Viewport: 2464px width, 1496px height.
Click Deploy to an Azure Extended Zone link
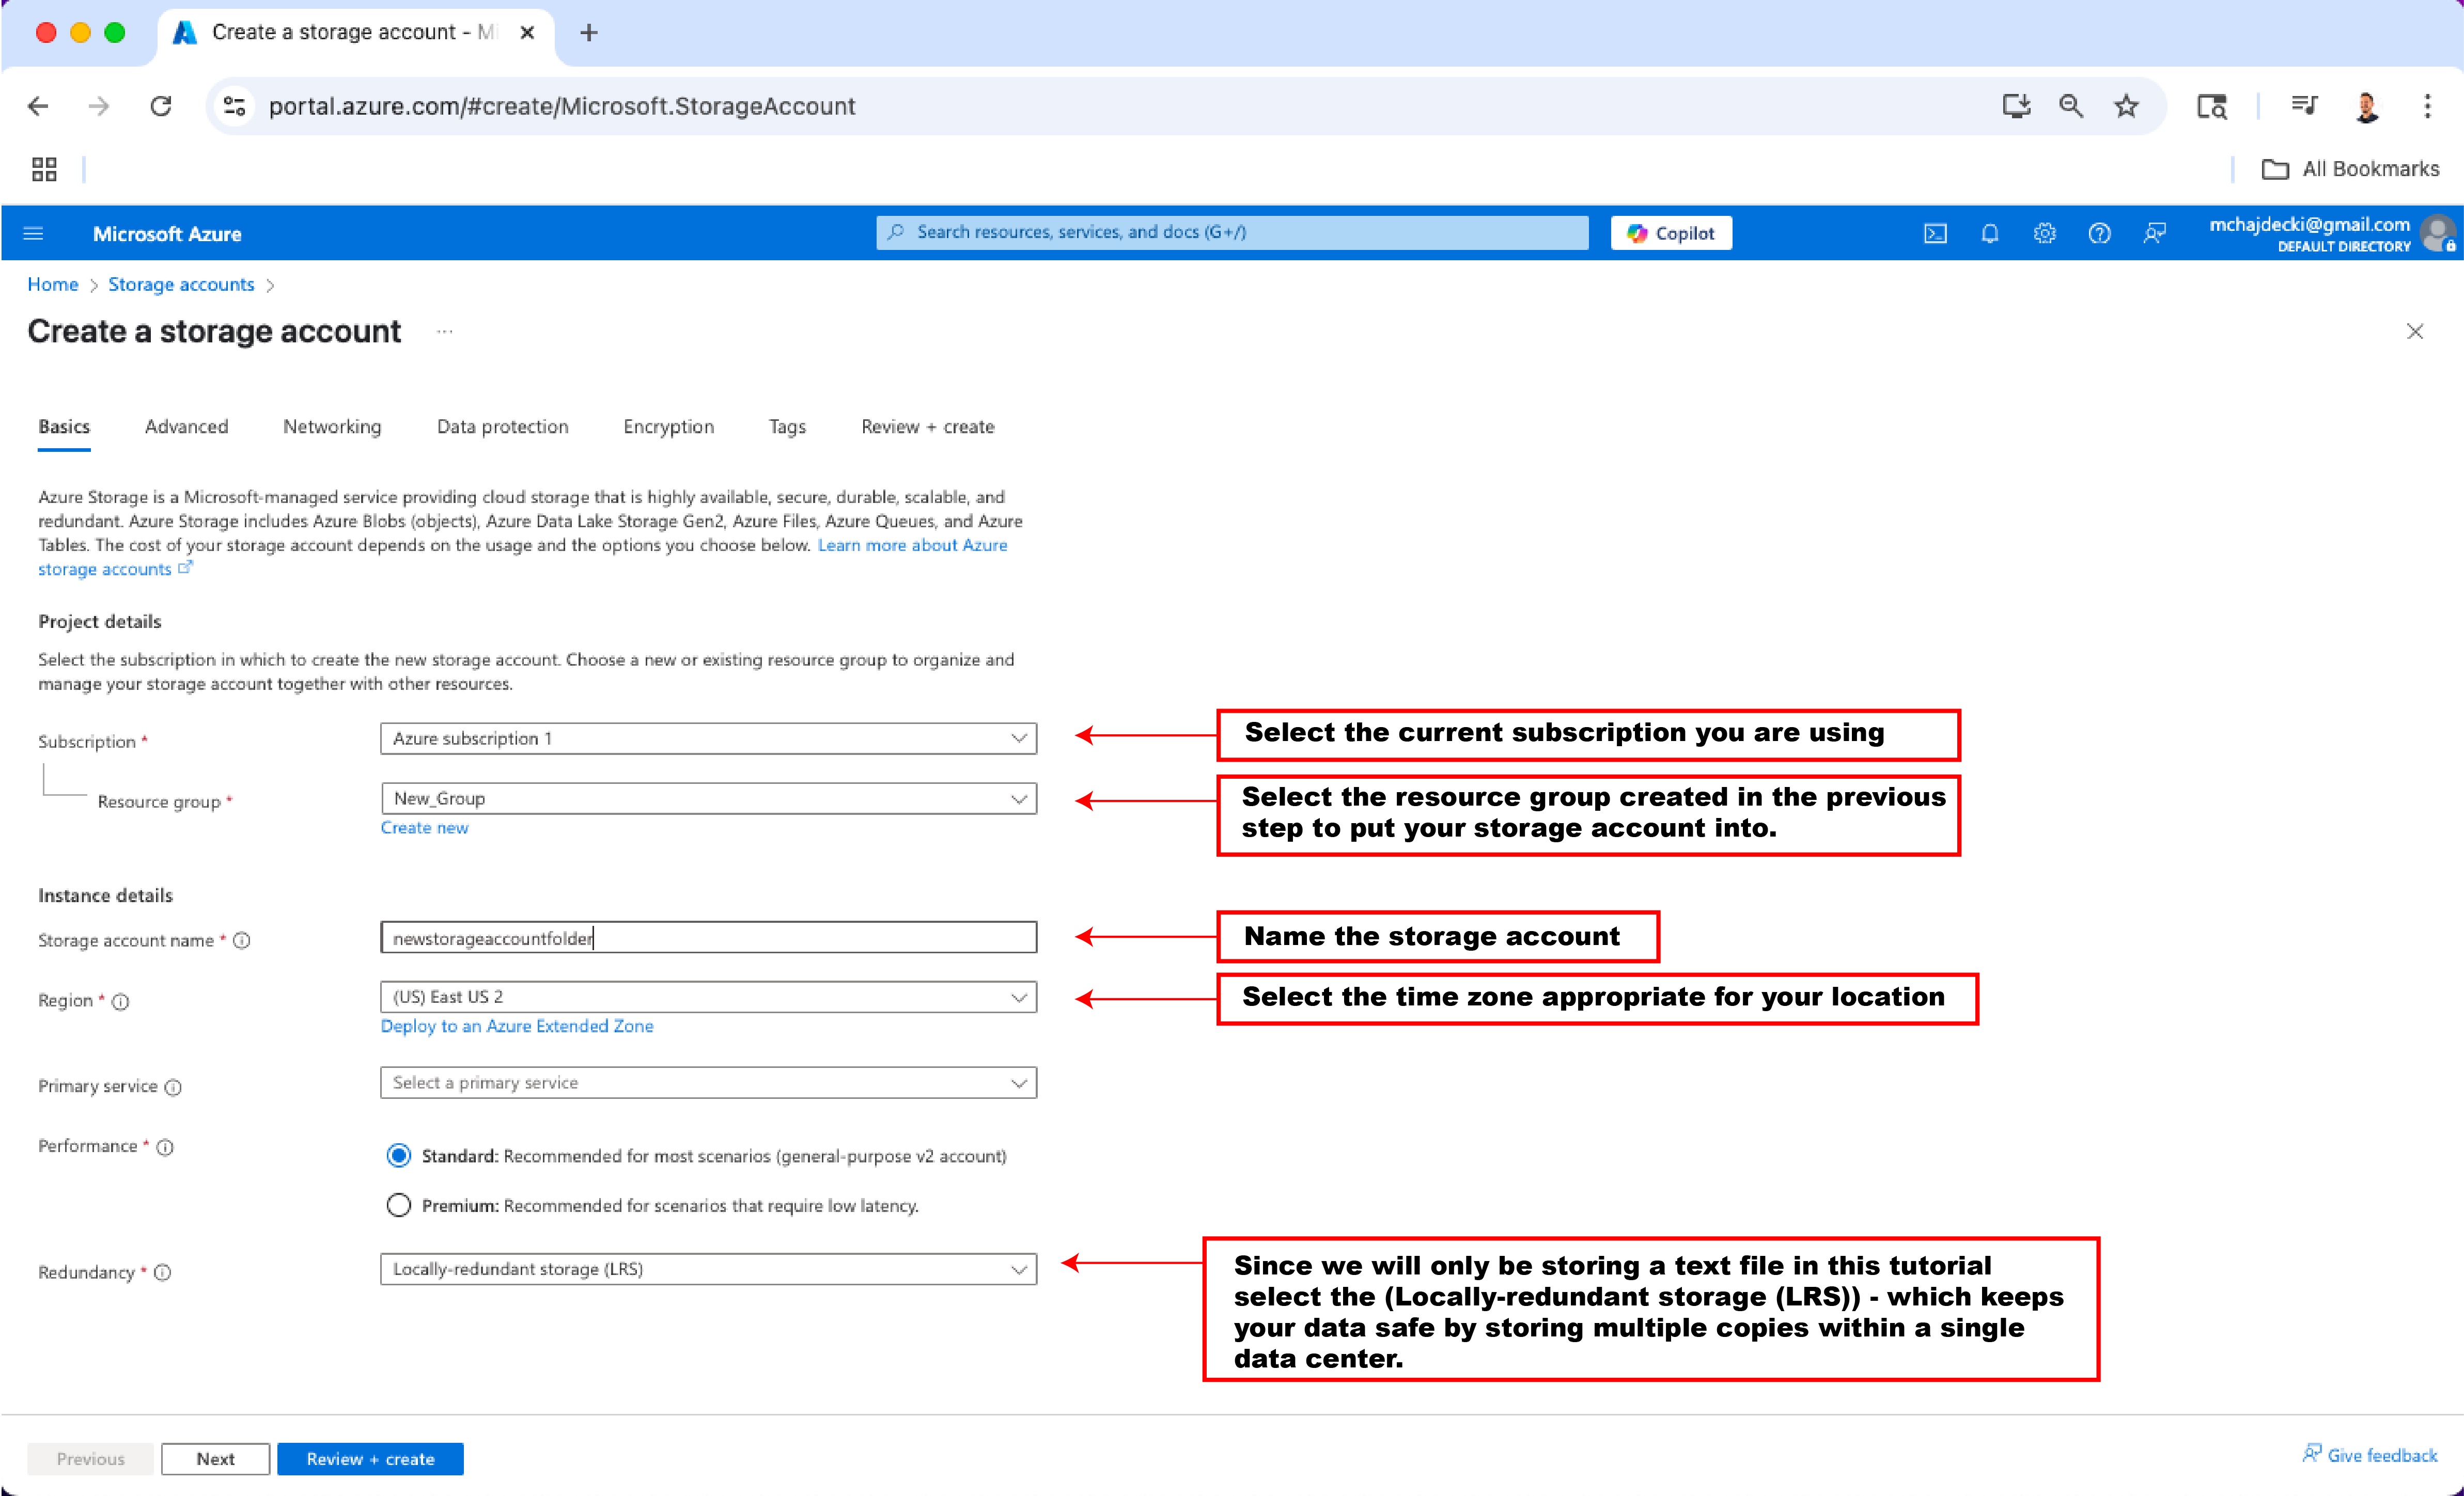click(517, 1026)
